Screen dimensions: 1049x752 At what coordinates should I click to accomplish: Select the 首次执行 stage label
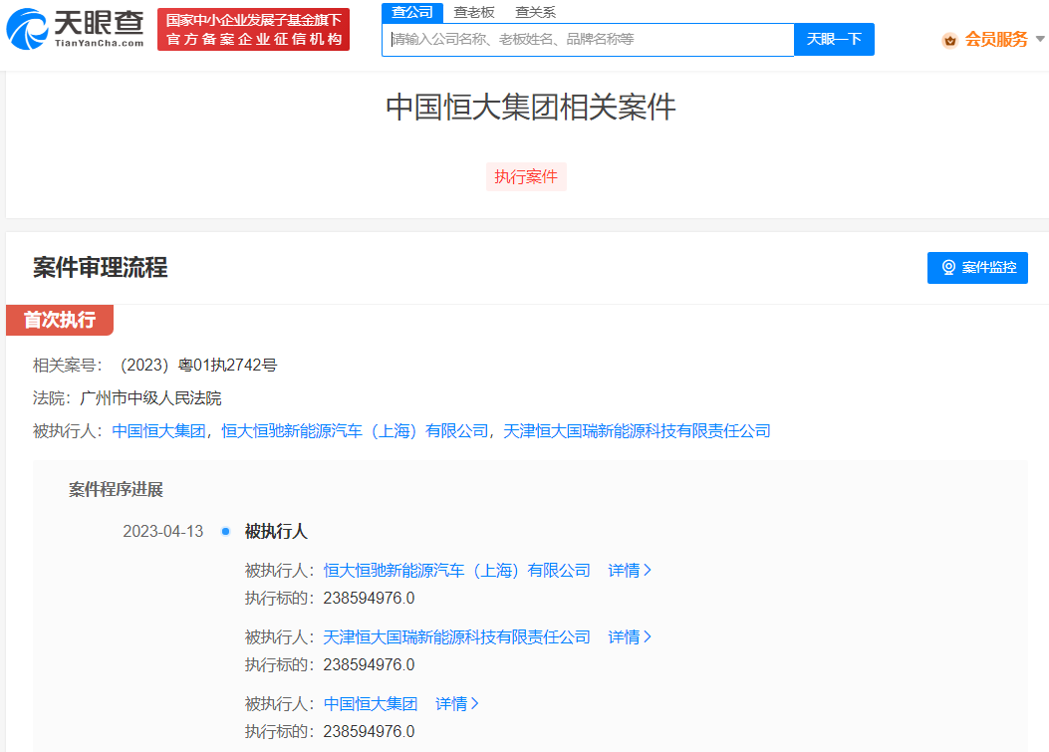(x=60, y=320)
